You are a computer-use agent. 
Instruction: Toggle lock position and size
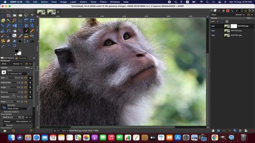pyautogui.click(x=222, y=21)
